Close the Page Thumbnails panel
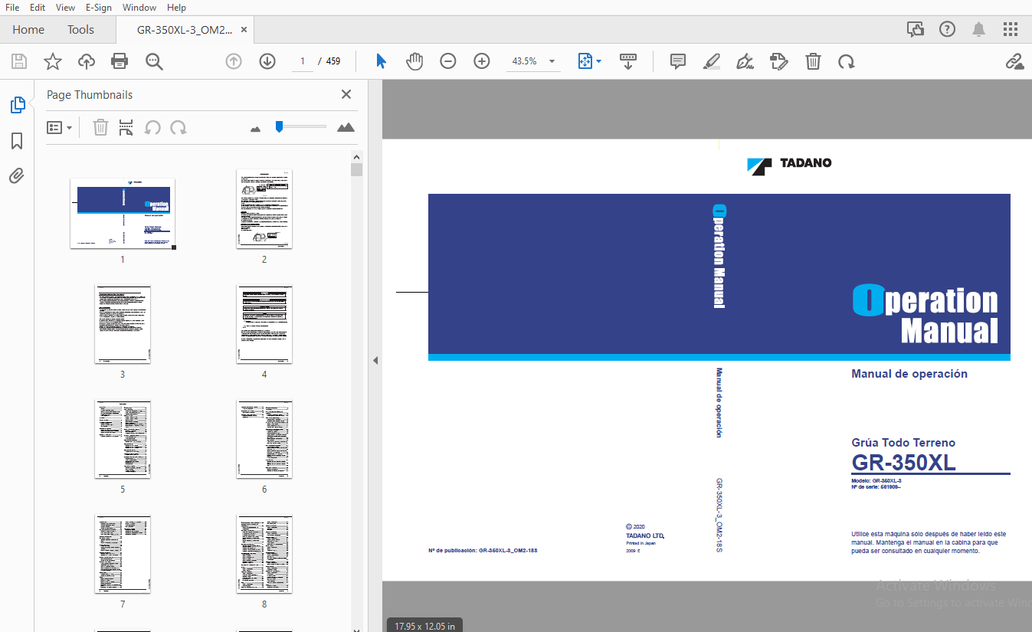This screenshot has width=1032, height=632. point(346,94)
